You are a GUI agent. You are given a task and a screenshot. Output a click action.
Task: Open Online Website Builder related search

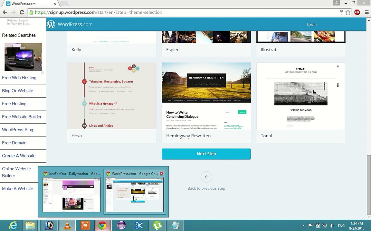[16, 172]
